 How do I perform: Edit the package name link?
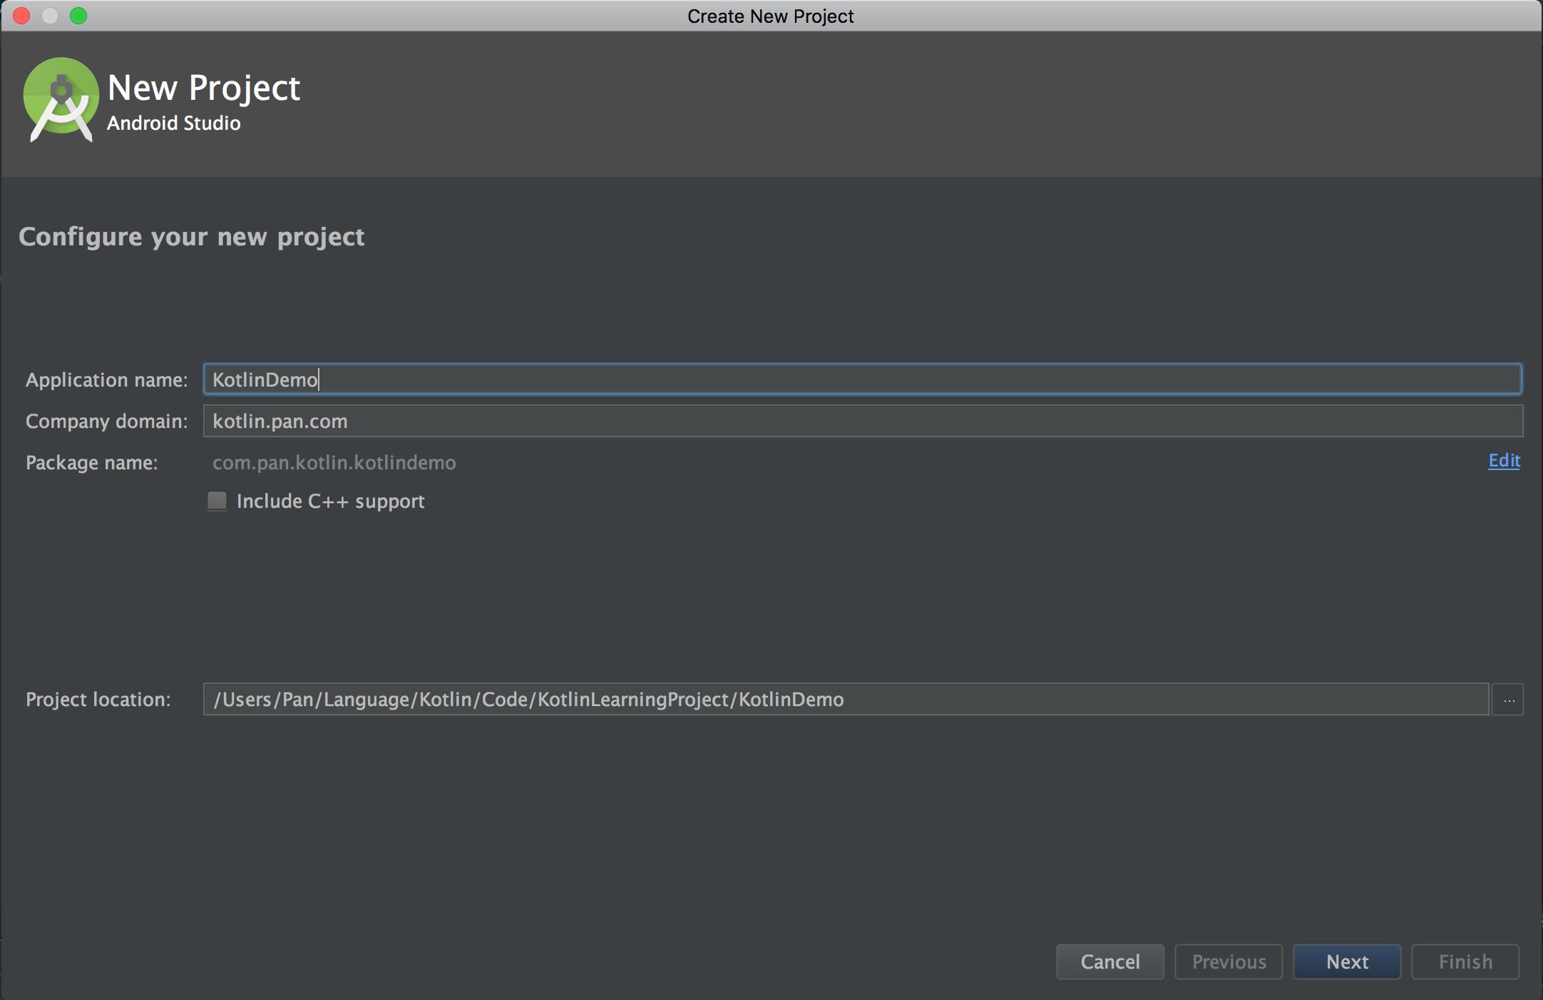tap(1504, 461)
